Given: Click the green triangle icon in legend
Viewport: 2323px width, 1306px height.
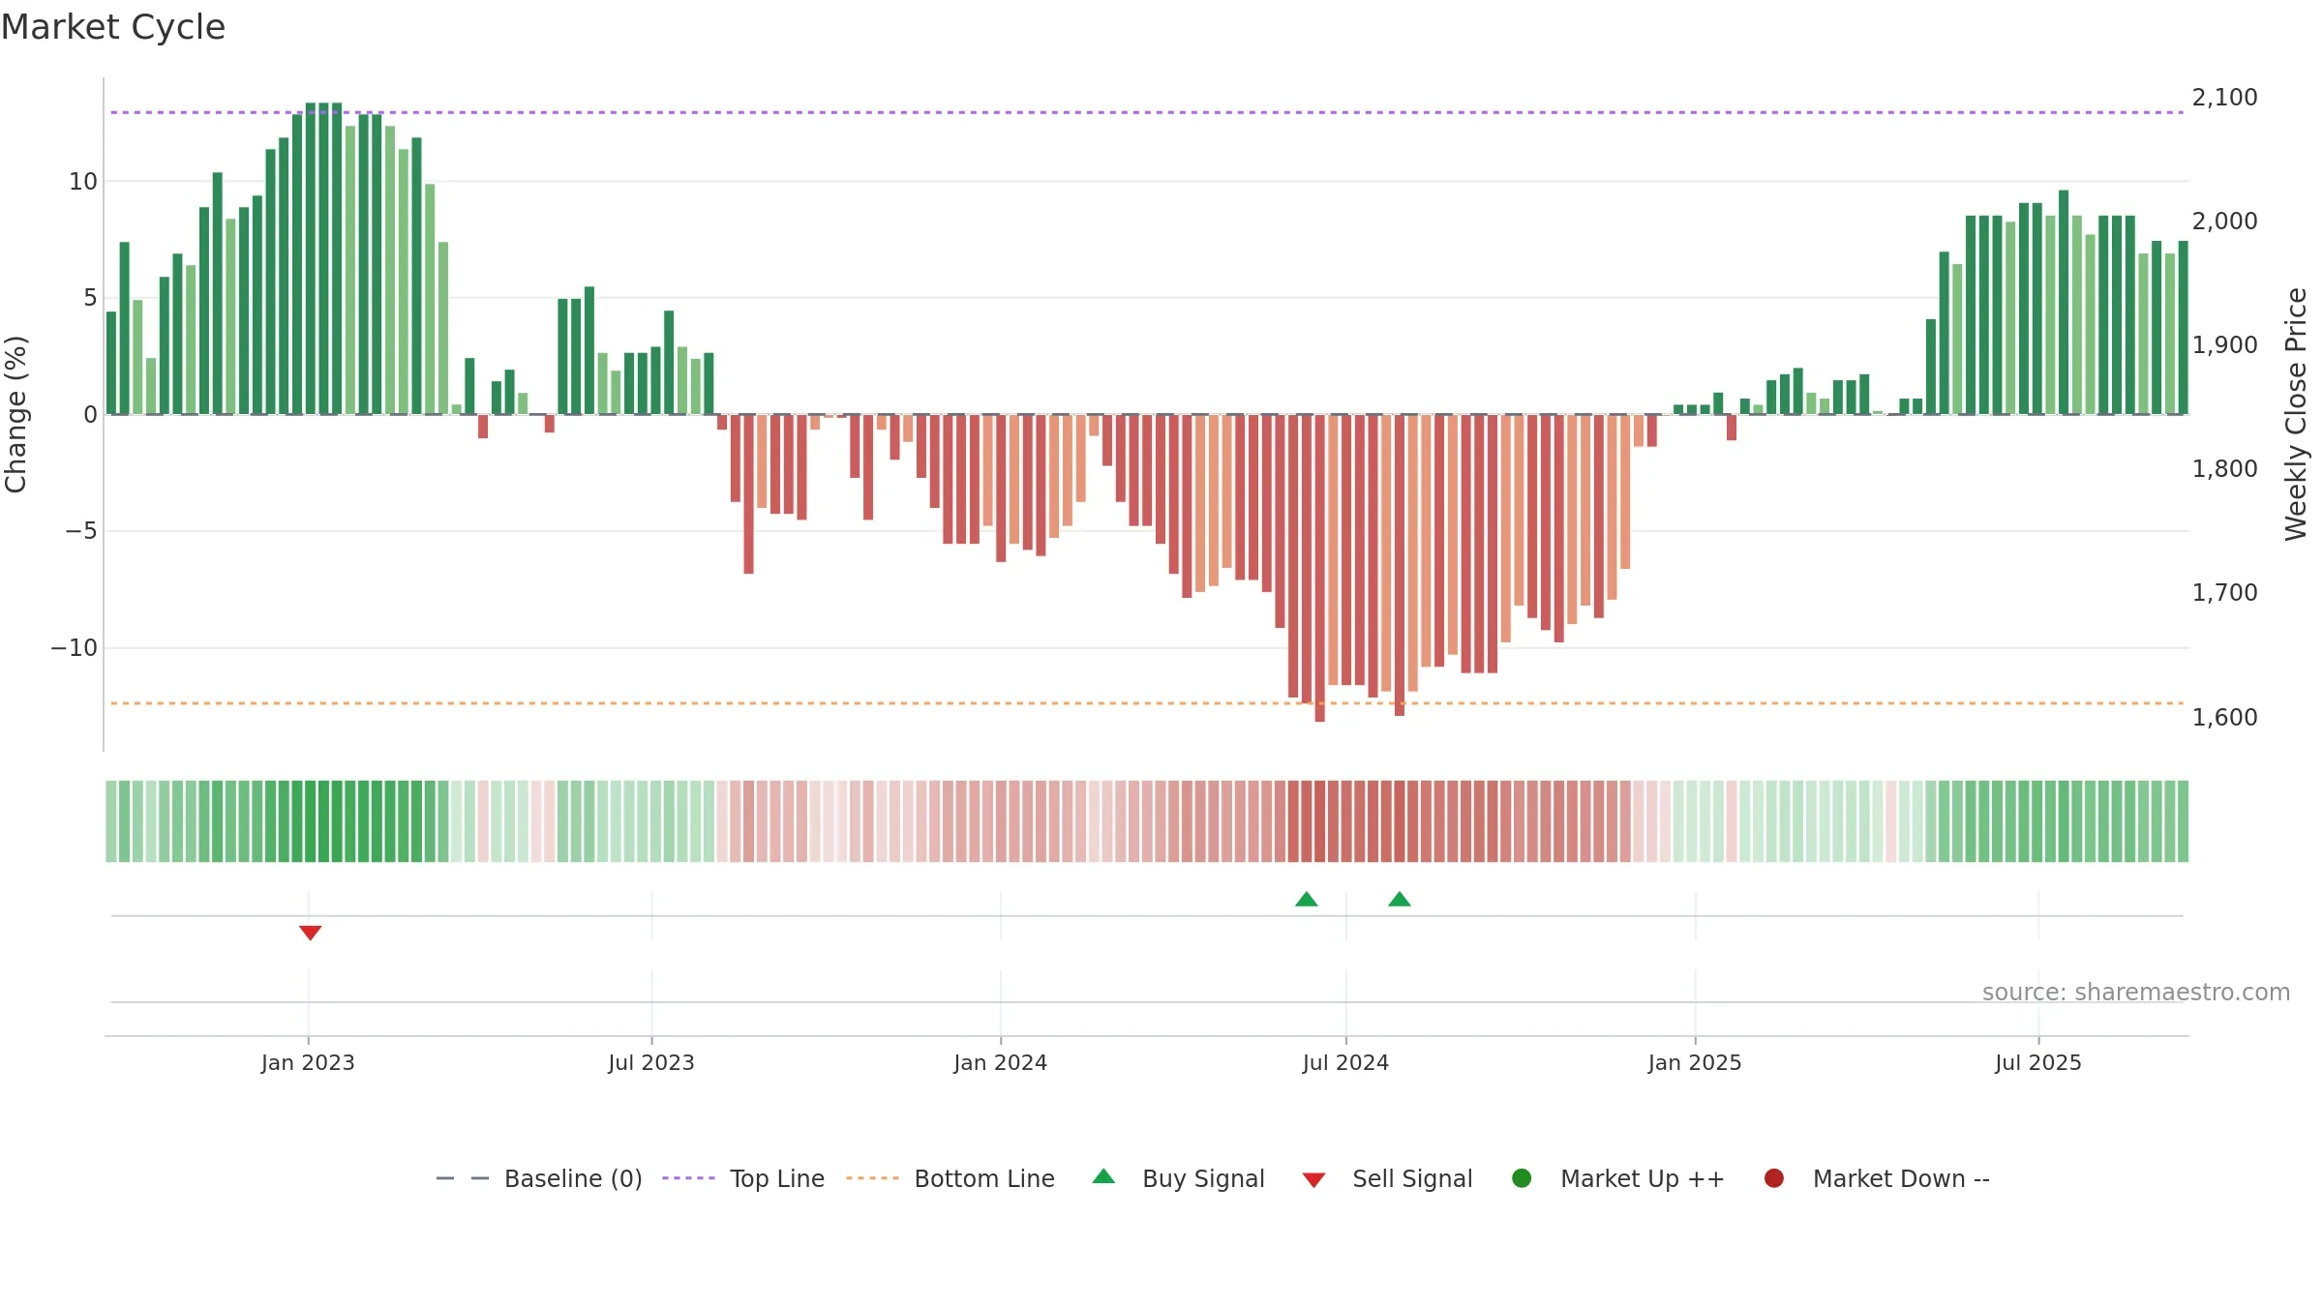Looking at the screenshot, I should pyautogui.click(x=1103, y=1176).
